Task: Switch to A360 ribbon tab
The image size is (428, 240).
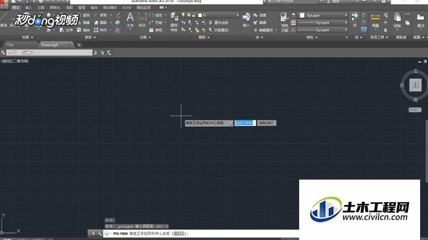Action: click(x=127, y=8)
